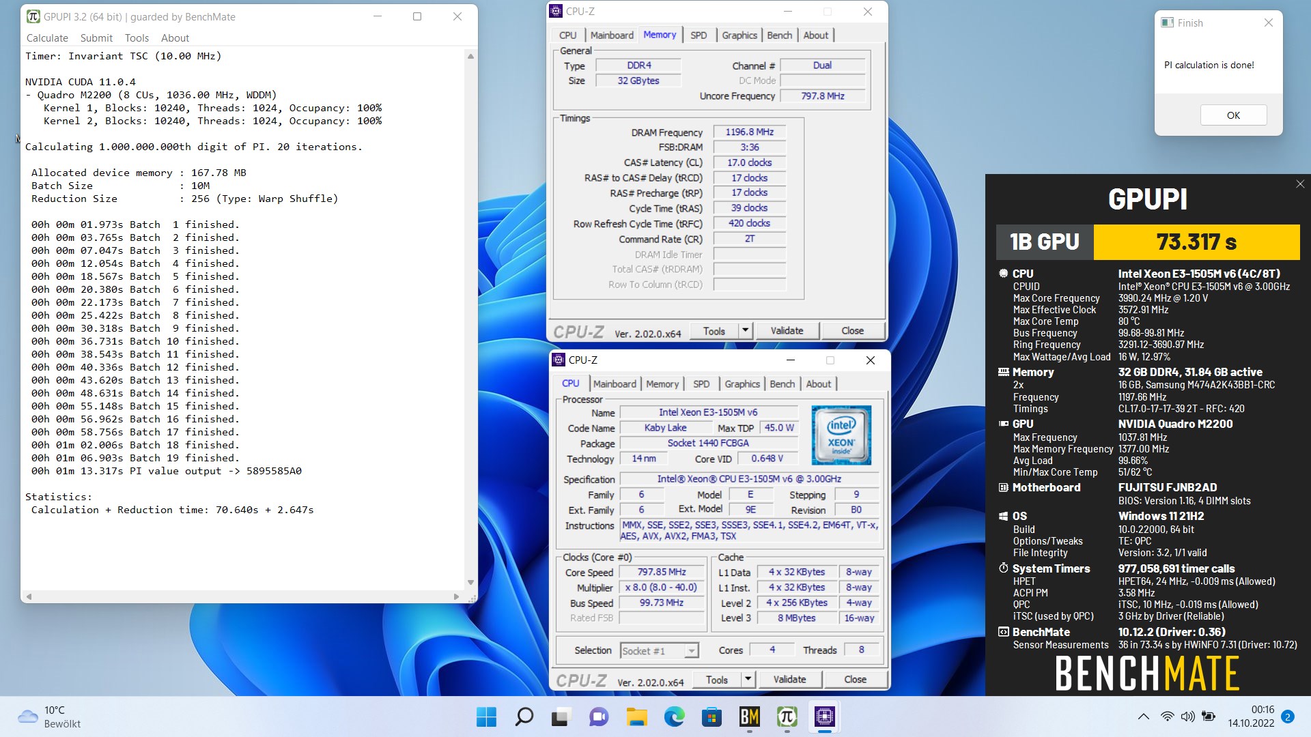Click OK in Finish dialog
Image resolution: width=1311 pixels, height=737 pixels.
point(1233,115)
